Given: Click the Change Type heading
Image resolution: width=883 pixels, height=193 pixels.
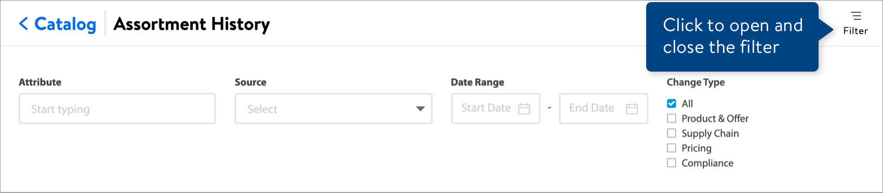Looking at the screenshot, I should (x=695, y=82).
